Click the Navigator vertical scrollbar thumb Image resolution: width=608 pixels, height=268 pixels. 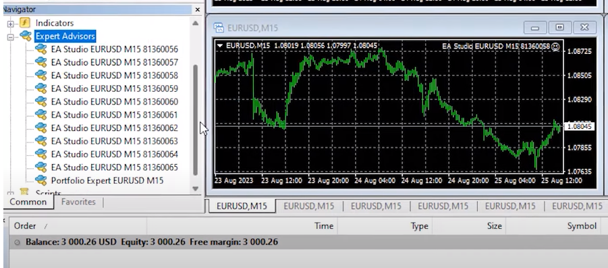[196, 119]
